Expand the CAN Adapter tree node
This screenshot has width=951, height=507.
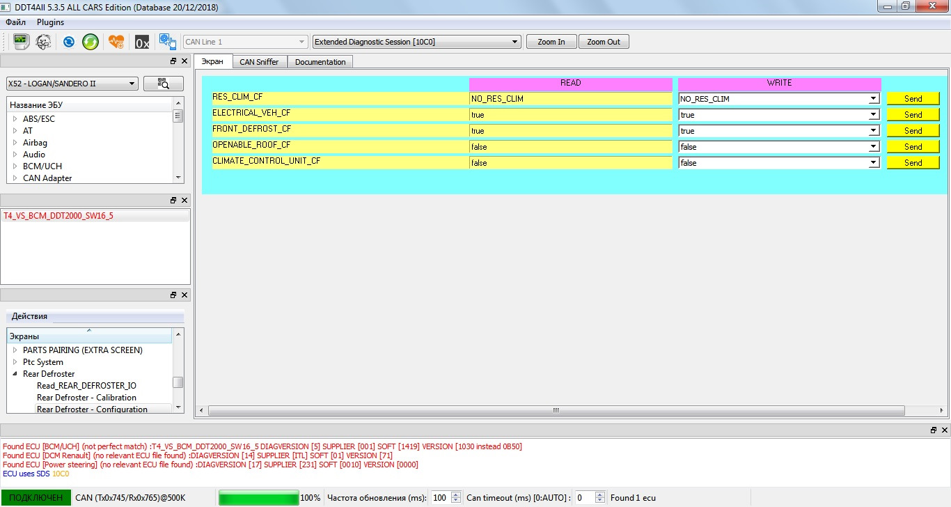pos(15,178)
